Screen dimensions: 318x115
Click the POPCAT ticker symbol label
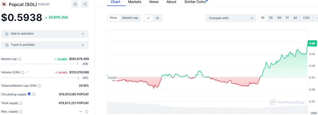44,4
